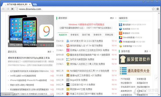This screenshot has height=97, width=161.
Task: Expand 更多 in 最新资讯 section
Action: 51,52
